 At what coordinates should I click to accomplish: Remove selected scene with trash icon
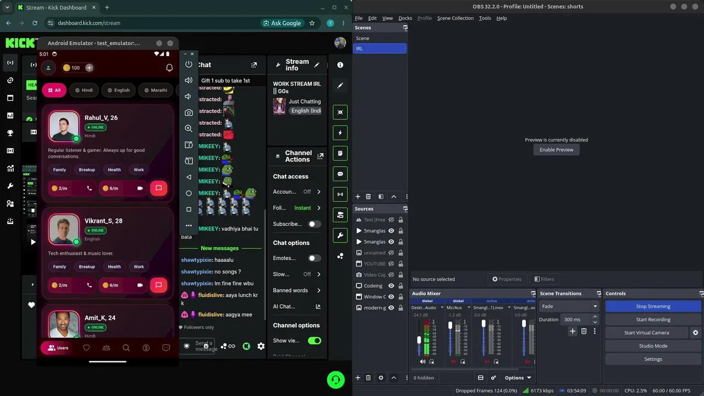[x=368, y=196]
